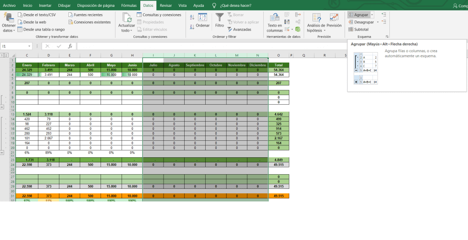Switch to the Dibujar tab

(x=64, y=5)
